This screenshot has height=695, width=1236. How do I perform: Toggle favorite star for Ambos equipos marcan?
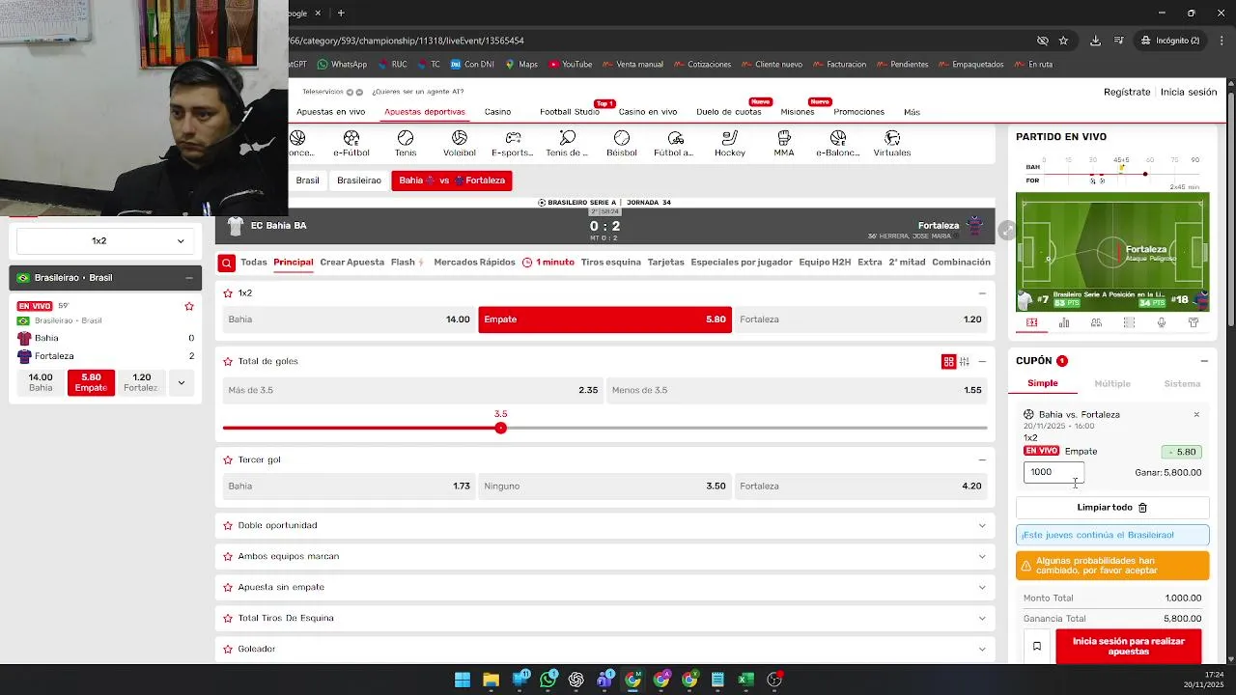point(228,557)
